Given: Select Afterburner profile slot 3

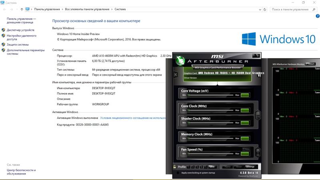Looking at the screenshot, I should tap(197, 167).
